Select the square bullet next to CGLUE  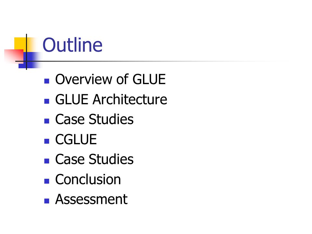(46, 141)
